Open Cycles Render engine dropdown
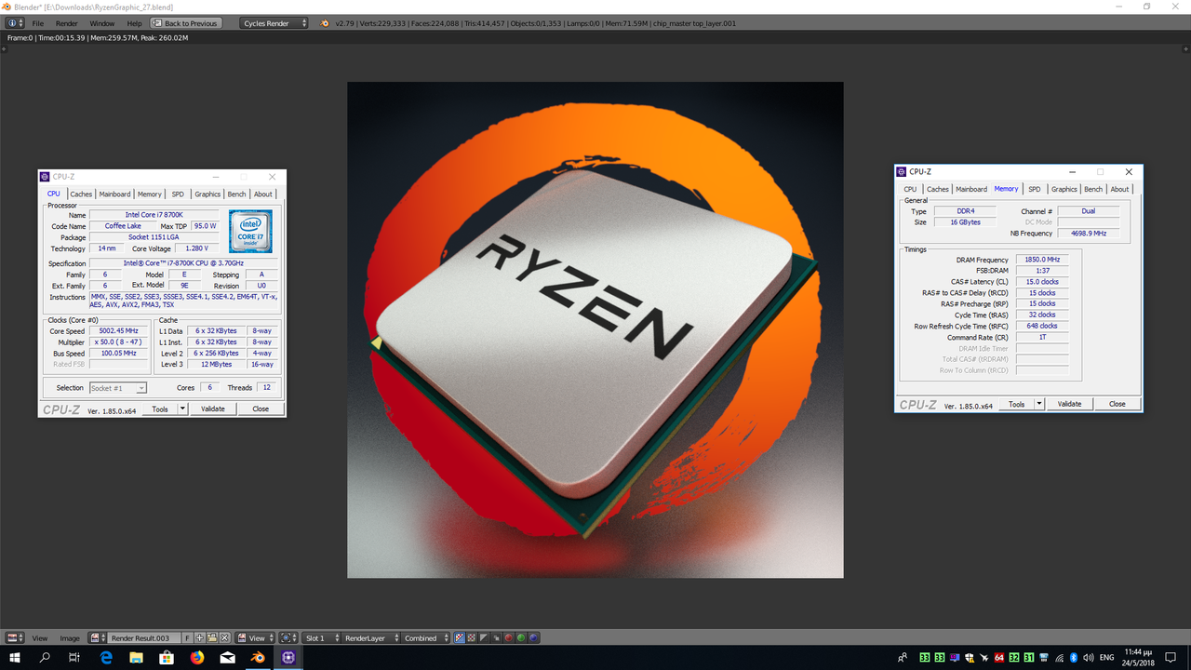The height and width of the screenshot is (670, 1191). click(x=274, y=23)
